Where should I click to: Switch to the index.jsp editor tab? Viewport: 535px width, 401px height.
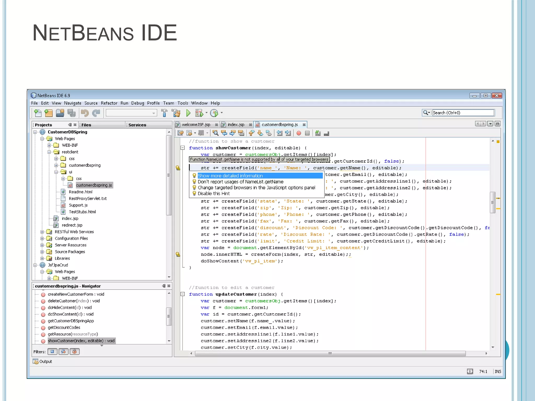pos(236,125)
